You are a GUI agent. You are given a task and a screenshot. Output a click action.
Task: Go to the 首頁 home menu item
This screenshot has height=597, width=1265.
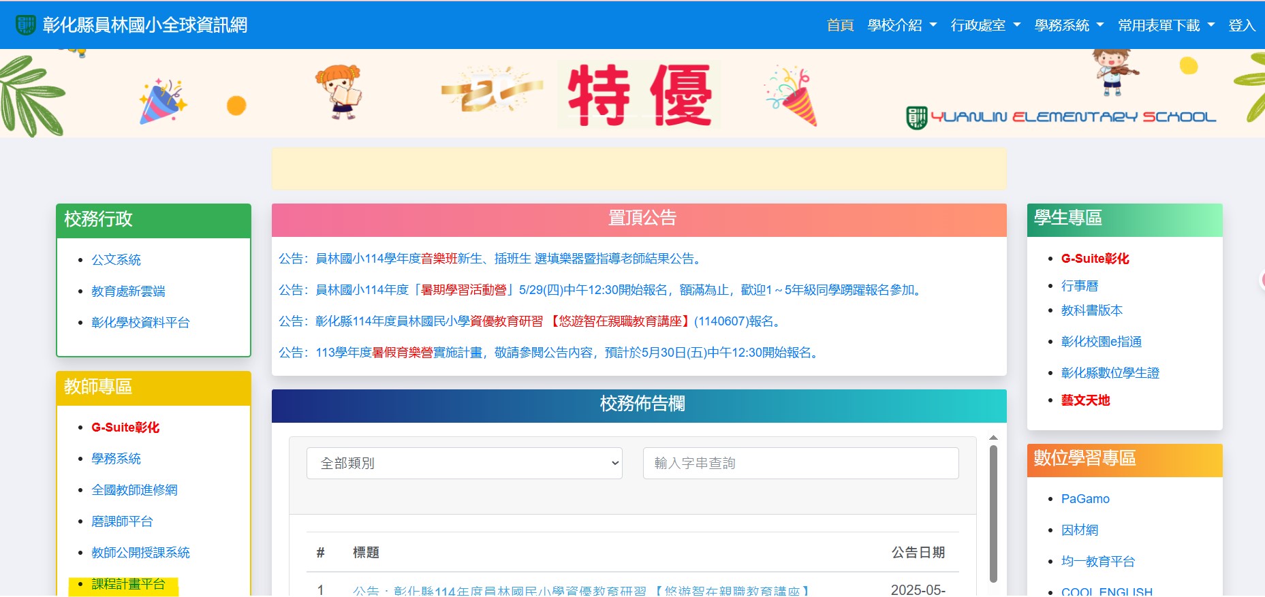pyautogui.click(x=840, y=26)
